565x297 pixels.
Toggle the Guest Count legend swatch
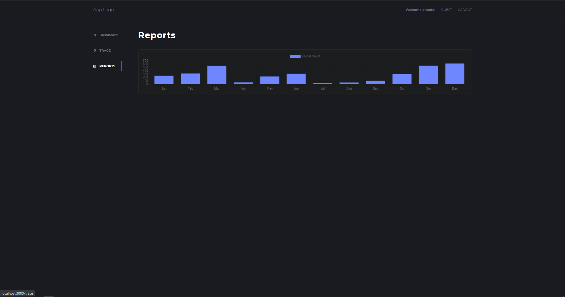pyautogui.click(x=295, y=56)
